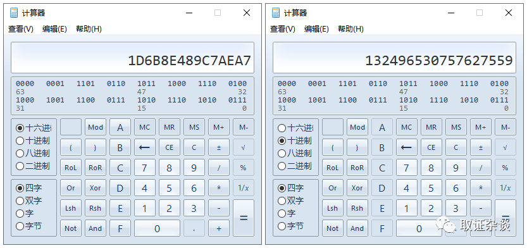Click the Xor button in left calculator
This screenshot has width=527, height=248.
pos(95,188)
